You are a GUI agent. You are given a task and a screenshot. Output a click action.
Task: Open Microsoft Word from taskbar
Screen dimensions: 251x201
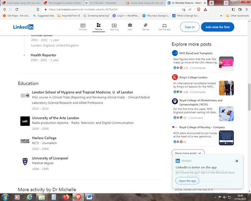pyautogui.click(x=90, y=197)
